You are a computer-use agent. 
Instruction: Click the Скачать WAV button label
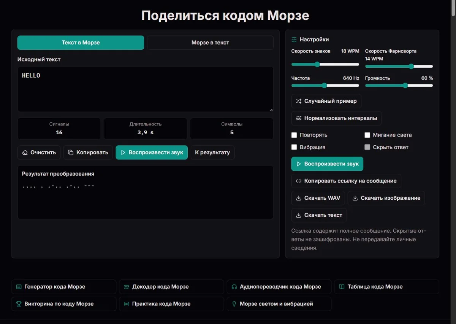point(322,198)
